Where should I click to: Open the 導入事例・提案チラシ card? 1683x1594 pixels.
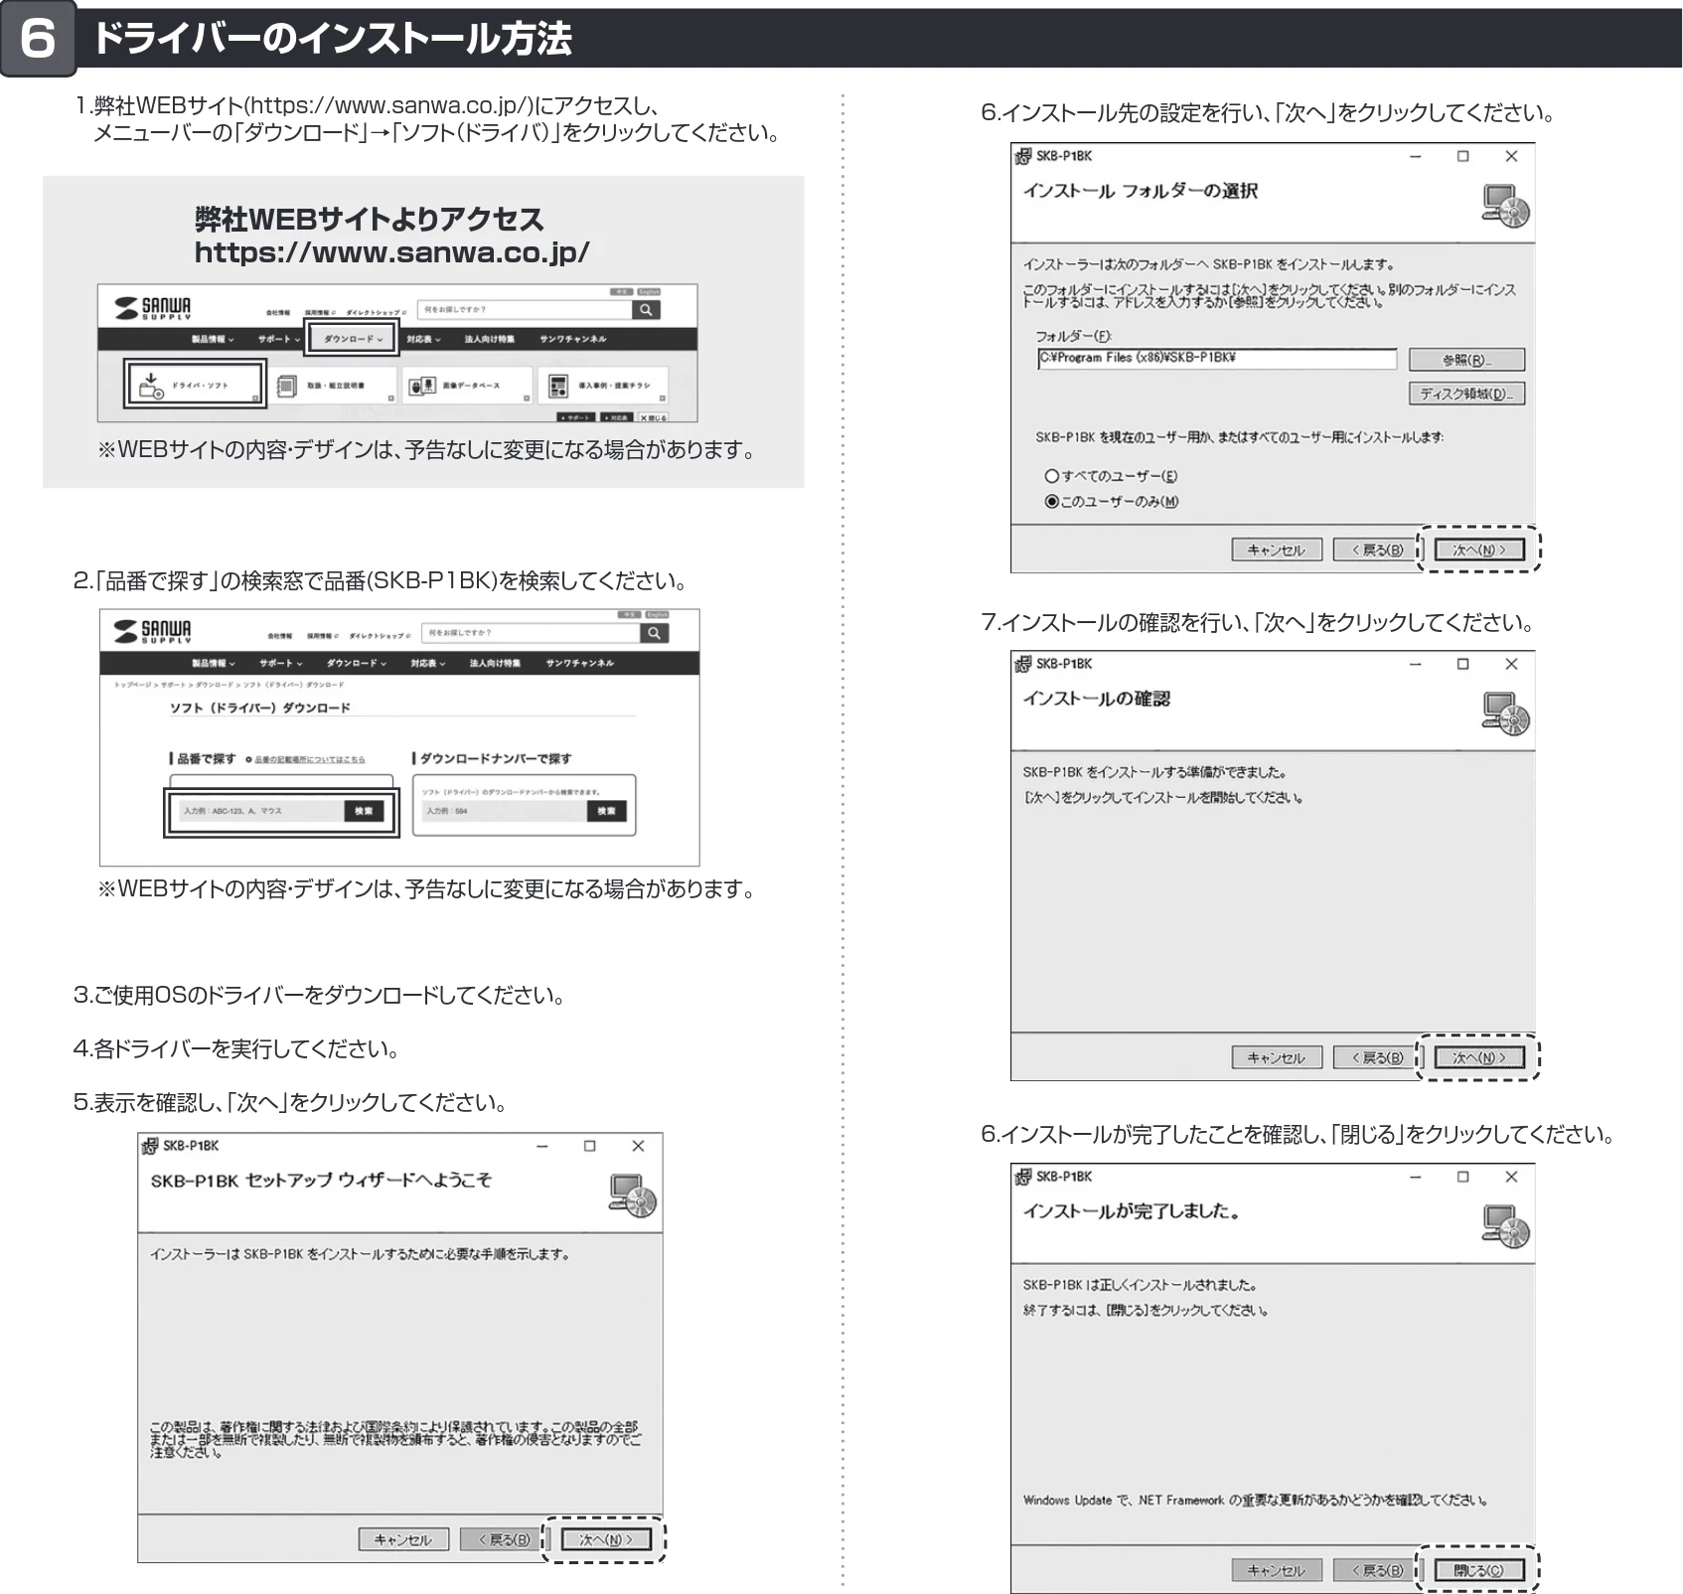coord(602,385)
